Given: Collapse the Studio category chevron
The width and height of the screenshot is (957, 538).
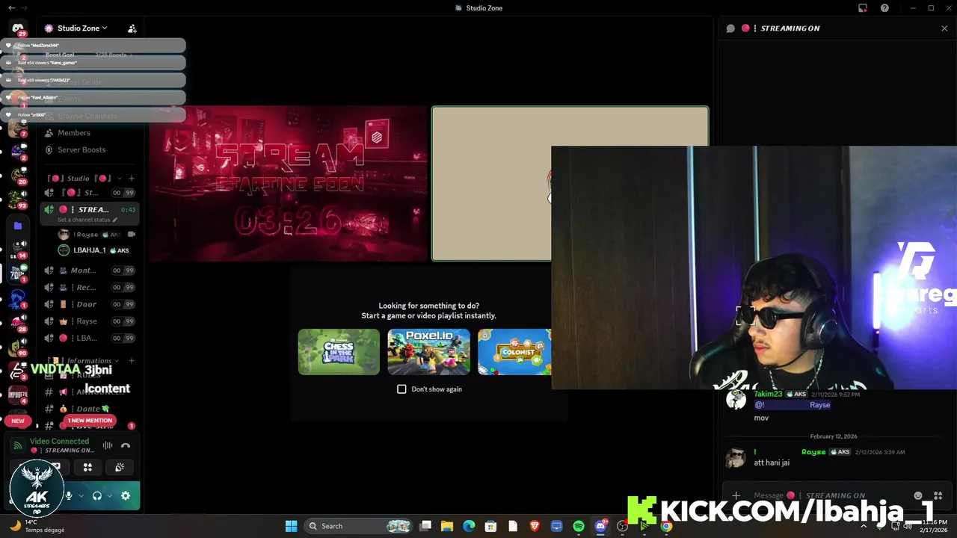Looking at the screenshot, I should (x=120, y=179).
